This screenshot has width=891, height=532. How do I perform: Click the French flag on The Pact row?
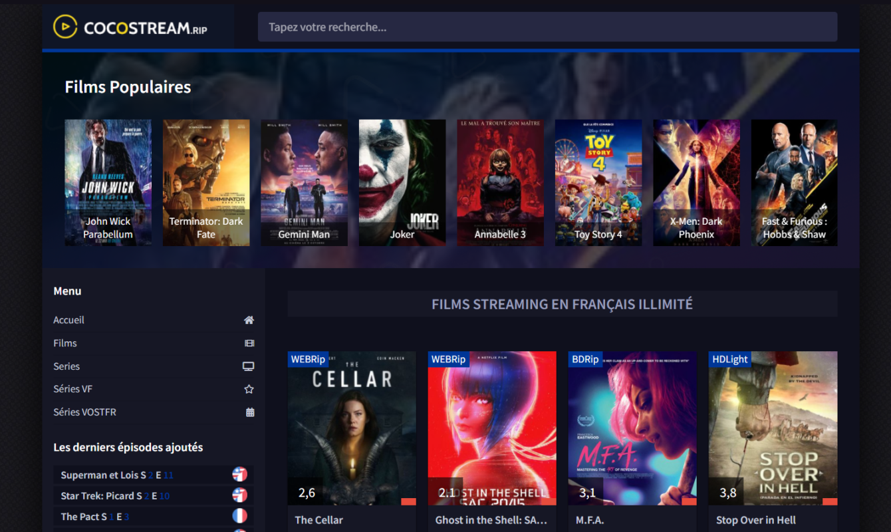click(239, 516)
